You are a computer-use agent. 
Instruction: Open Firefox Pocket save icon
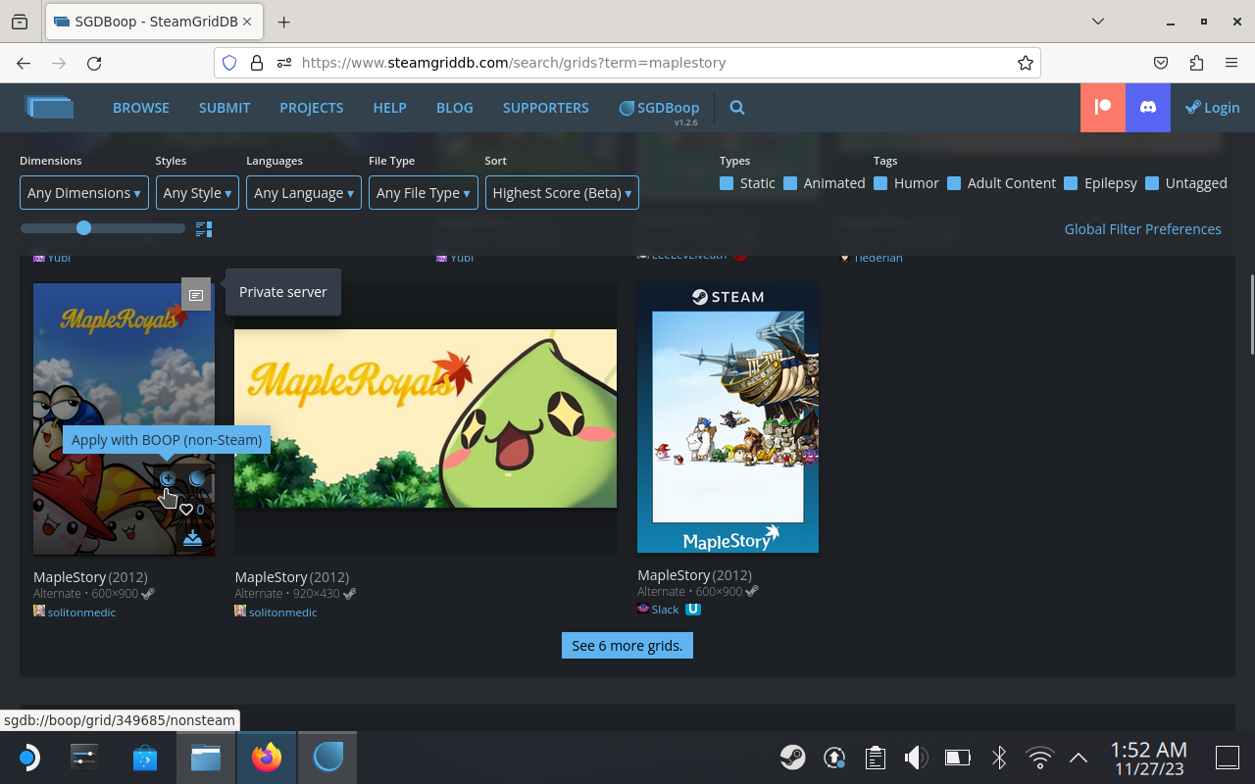click(x=1161, y=63)
